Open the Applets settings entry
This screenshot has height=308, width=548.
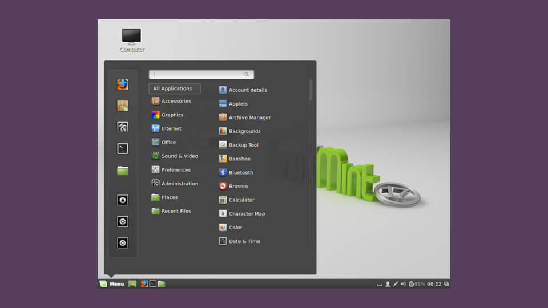pos(233,104)
